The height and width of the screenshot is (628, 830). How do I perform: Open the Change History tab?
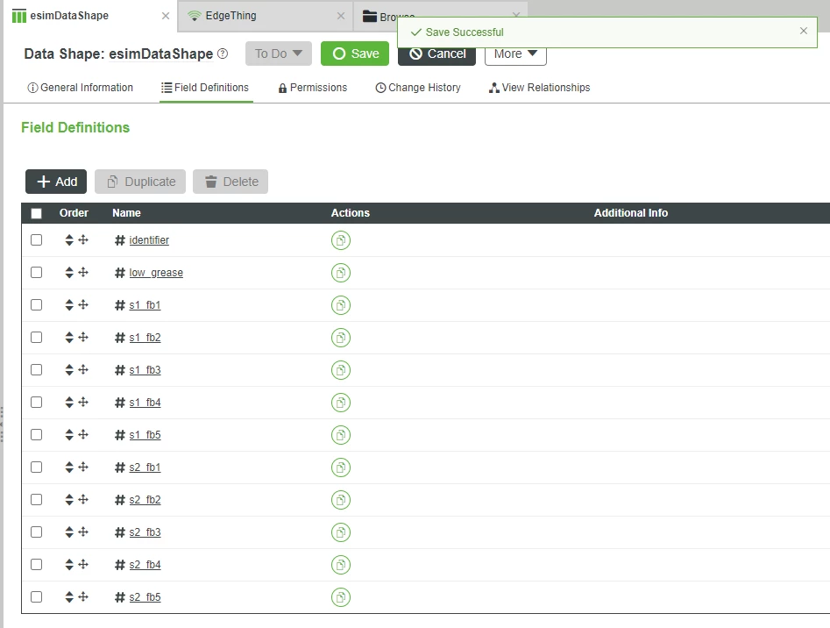(418, 88)
